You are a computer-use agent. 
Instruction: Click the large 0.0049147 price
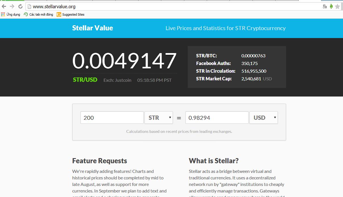tap(124, 61)
